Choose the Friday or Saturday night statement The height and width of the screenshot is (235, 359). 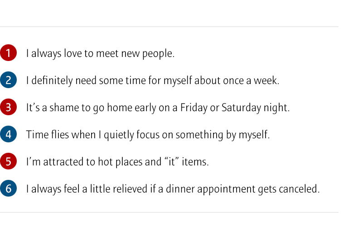[x=158, y=108]
